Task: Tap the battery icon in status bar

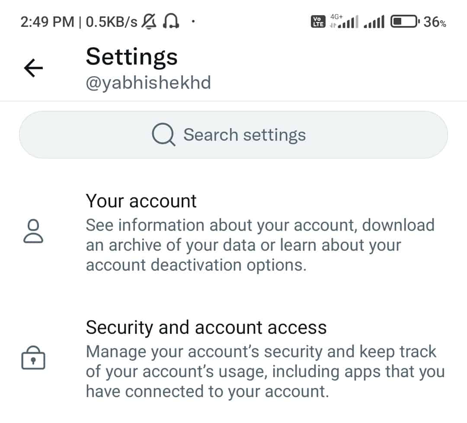Action: 404,22
